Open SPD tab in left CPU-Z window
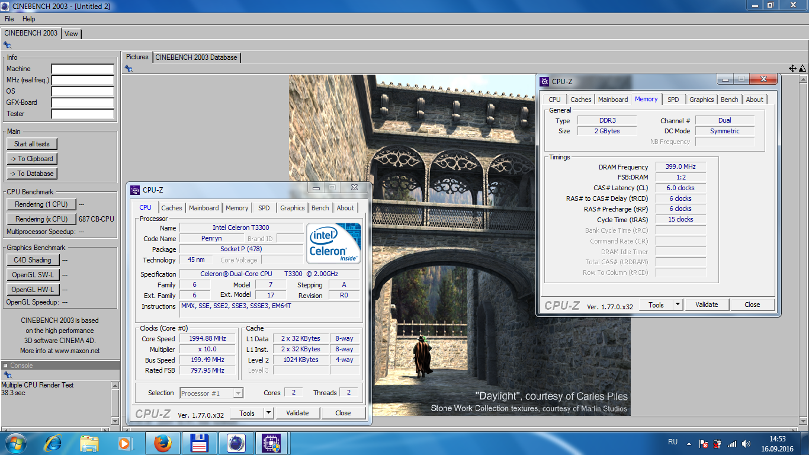The image size is (809, 455). 264,208
